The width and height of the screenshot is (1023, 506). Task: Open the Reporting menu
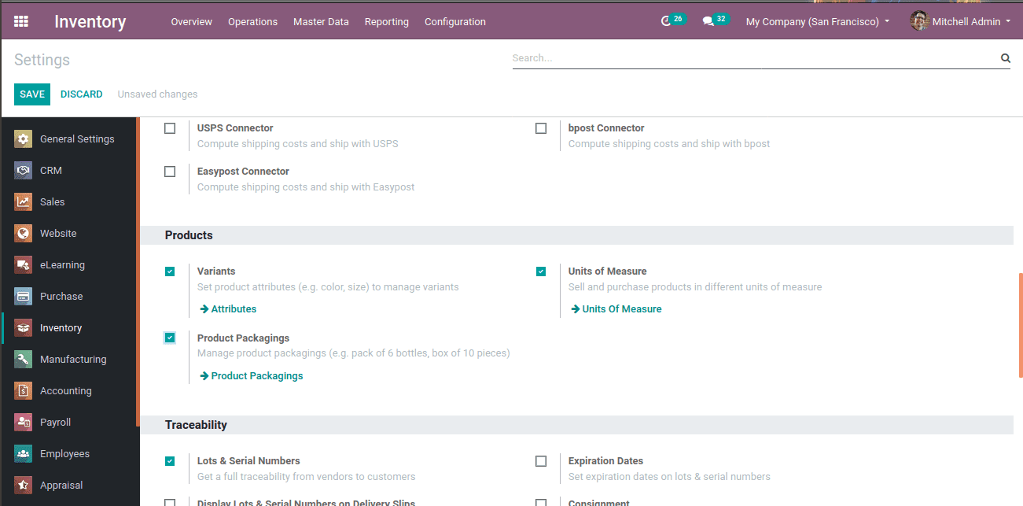click(x=386, y=21)
